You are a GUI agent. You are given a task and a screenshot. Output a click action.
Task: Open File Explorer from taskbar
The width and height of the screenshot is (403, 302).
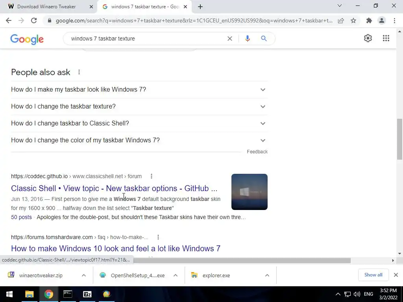(x=29, y=294)
